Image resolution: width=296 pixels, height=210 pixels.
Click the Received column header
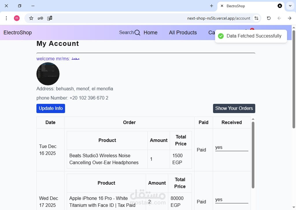pos(232,122)
